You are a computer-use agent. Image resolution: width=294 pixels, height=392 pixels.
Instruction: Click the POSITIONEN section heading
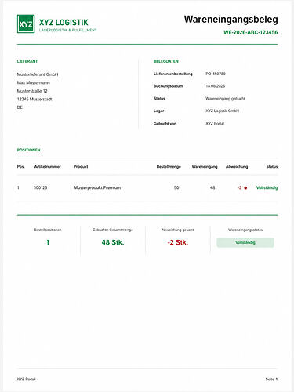(28, 150)
